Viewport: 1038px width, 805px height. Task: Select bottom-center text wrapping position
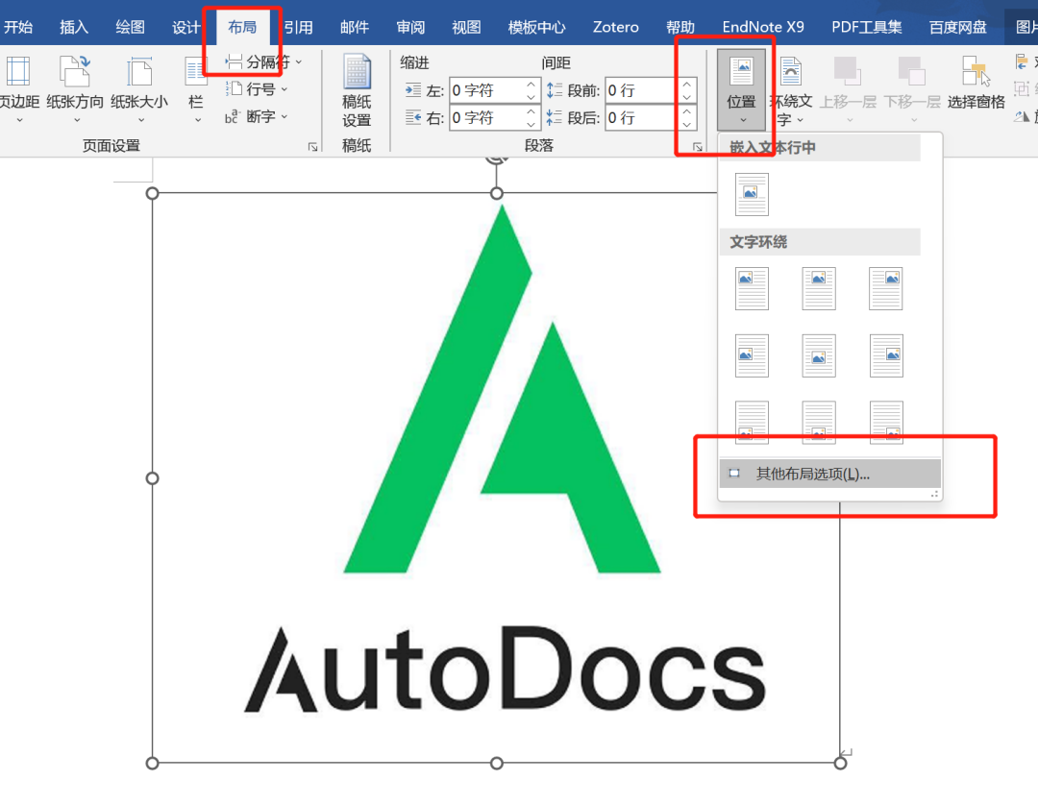(819, 422)
